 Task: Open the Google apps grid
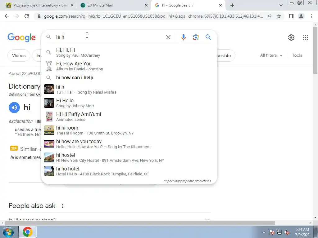[x=306, y=37]
